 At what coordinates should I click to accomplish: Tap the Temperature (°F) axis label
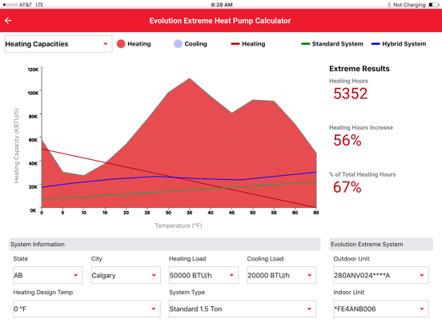tap(179, 225)
